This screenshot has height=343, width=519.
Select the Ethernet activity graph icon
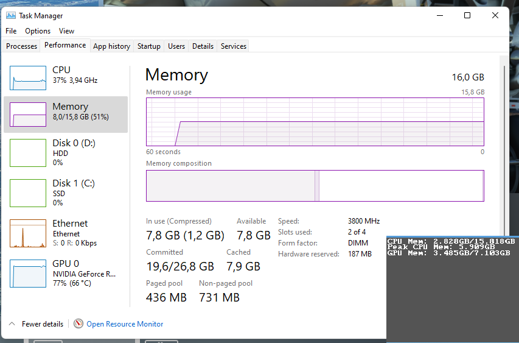click(x=28, y=233)
